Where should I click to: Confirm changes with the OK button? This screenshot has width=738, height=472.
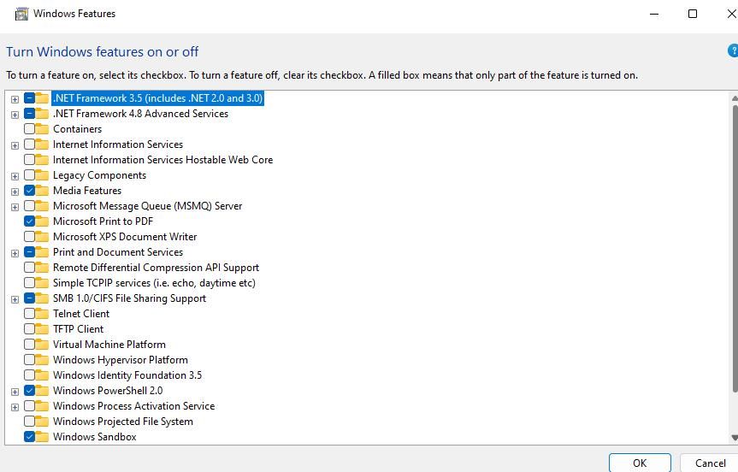pyautogui.click(x=640, y=463)
